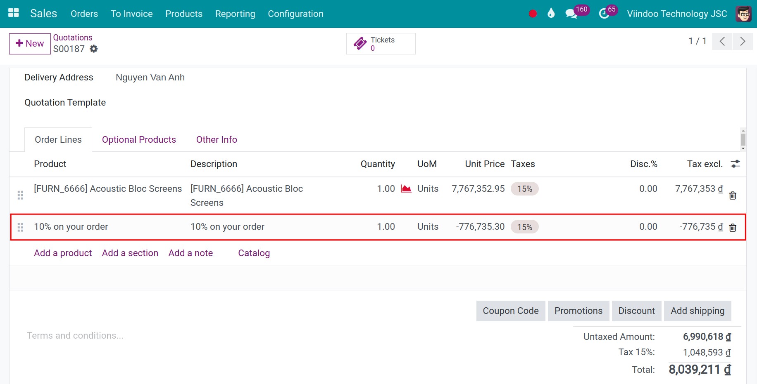Click the Product column header
This screenshot has width=757, height=384.
(x=50, y=164)
